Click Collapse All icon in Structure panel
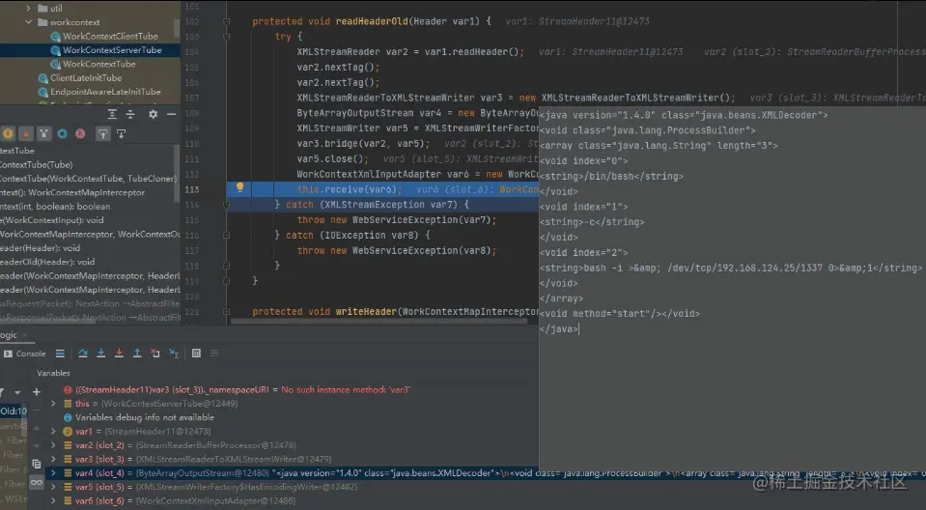 pos(130,114)
